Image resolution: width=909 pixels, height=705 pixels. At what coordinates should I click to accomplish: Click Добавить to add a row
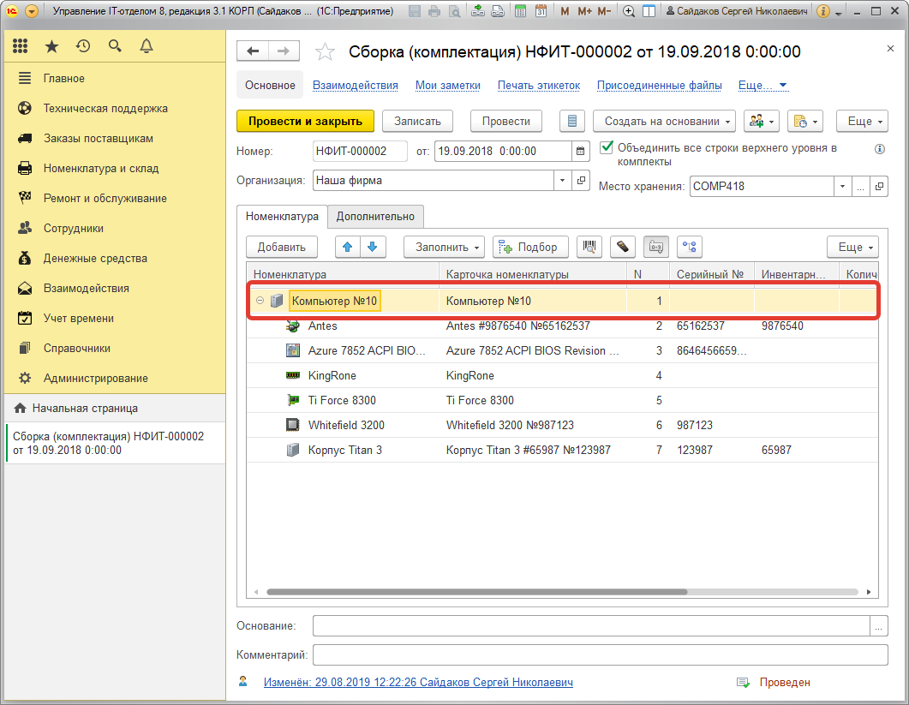(281, 247)
